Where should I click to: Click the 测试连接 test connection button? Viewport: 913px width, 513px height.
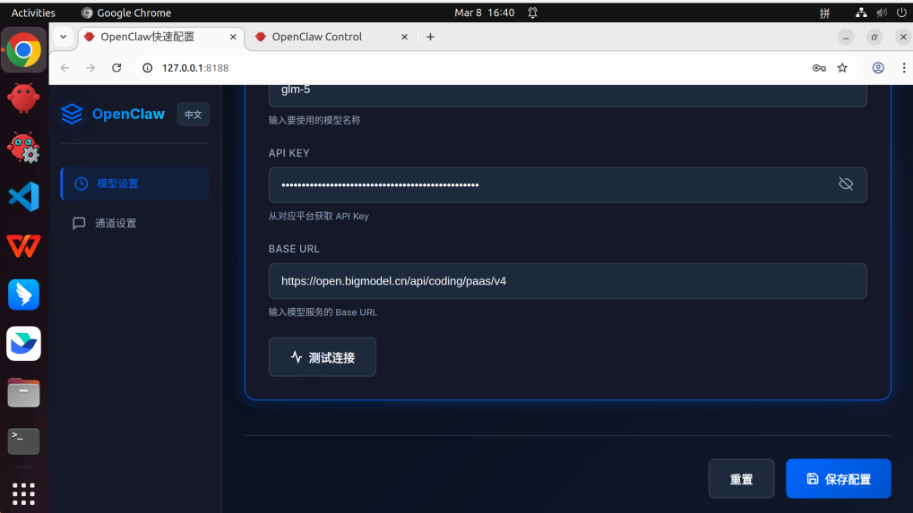[322, 357]
